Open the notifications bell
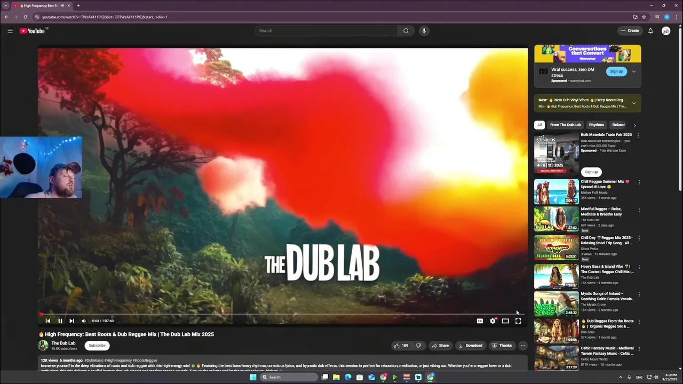The width and height of the screenshot is (683, 384). pos(650,31)
